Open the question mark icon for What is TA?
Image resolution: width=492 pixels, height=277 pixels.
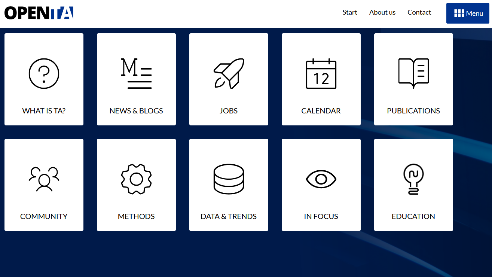[44, 74]
